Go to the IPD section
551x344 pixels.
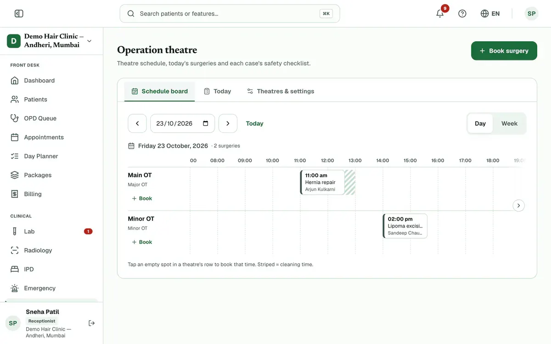pyautogui.click(x=51, y=269)
